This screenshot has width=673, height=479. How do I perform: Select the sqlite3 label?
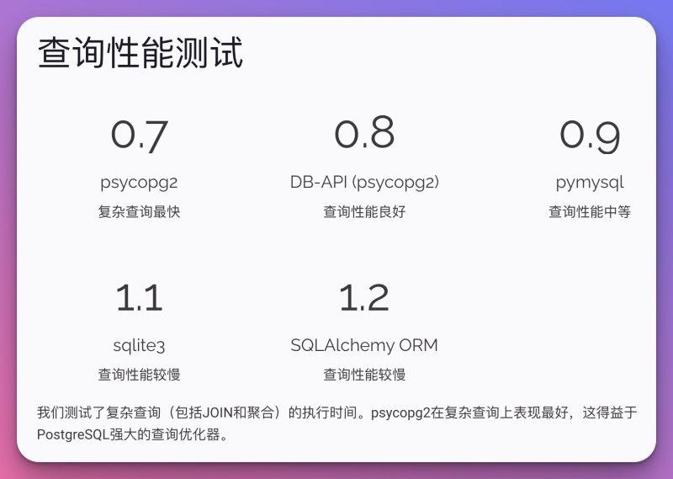coord(139,345)
